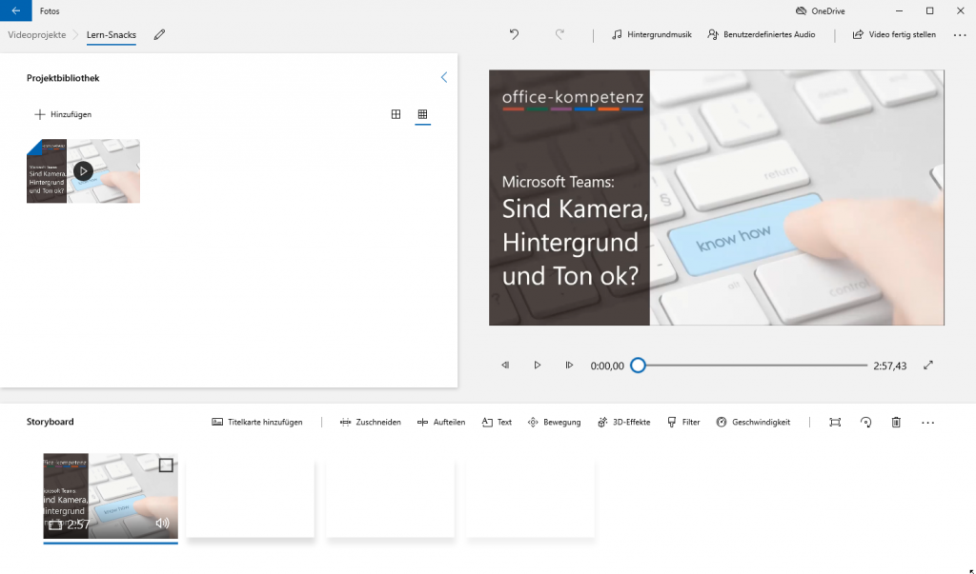
Task: Click the video preview image
Action: pyautogui.click(x=717, y=198)
